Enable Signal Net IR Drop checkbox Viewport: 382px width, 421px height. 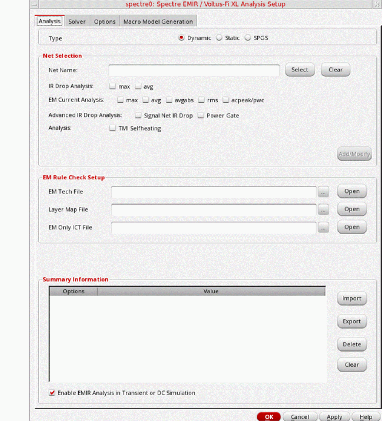138,115
